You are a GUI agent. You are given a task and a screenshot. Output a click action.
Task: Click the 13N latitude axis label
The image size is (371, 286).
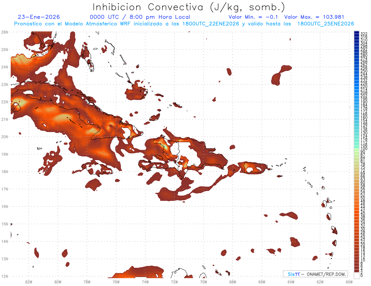5,259
